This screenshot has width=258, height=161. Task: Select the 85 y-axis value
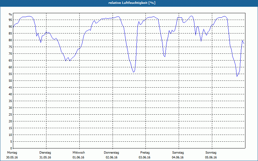(10, 33)
